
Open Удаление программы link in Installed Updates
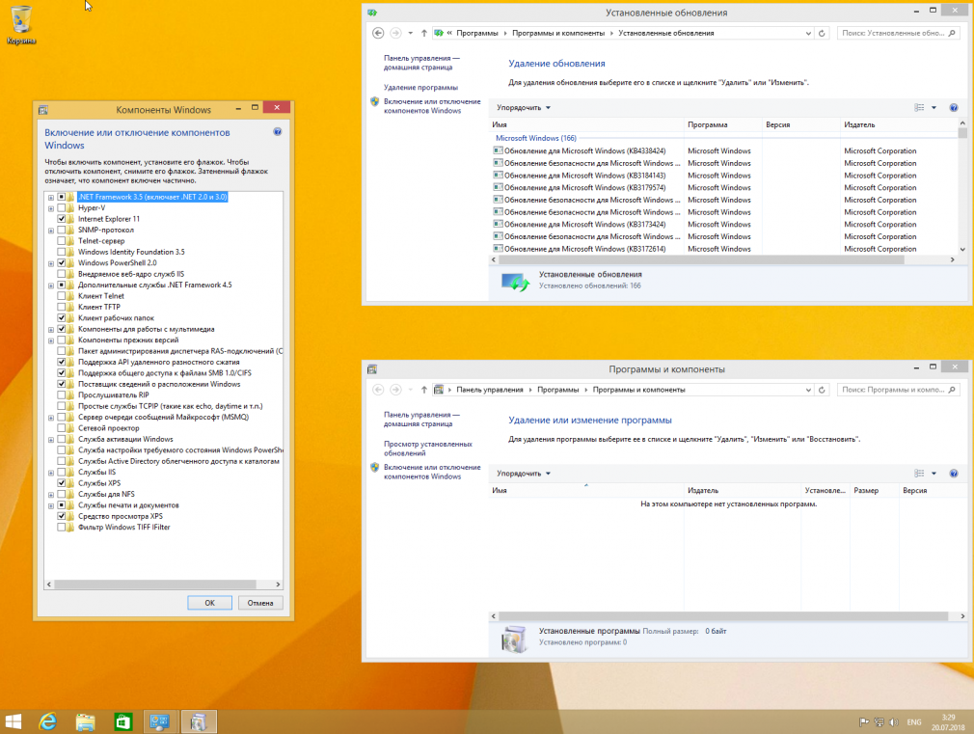coord(420,88)
